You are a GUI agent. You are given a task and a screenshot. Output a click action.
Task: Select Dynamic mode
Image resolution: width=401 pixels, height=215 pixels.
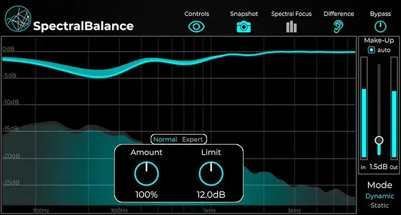pos(379,196)
